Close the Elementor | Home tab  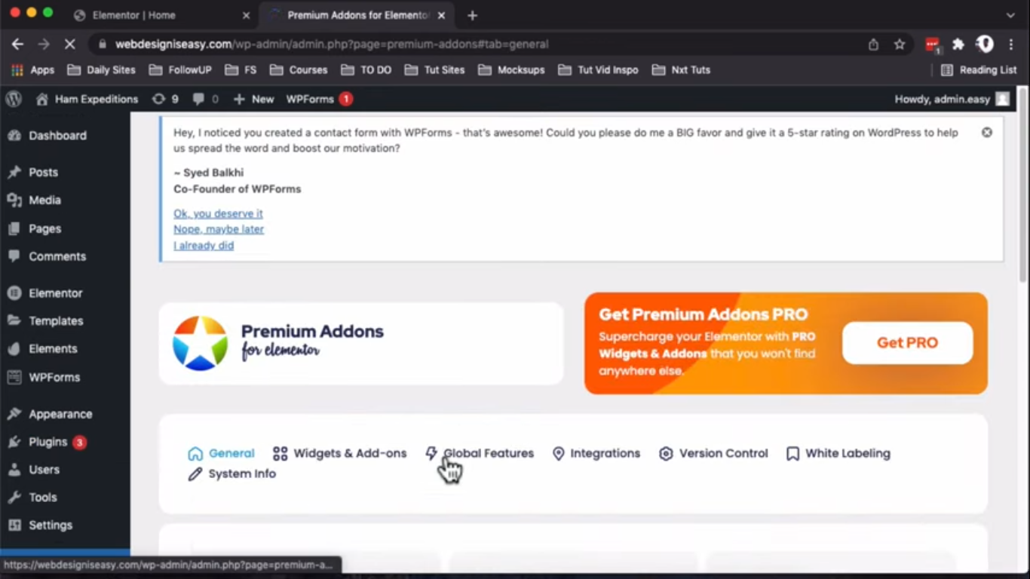point(246,15)
